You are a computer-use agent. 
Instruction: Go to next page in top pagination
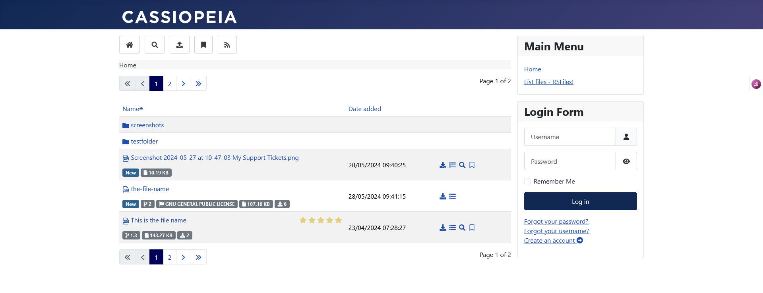pos(183,84)
